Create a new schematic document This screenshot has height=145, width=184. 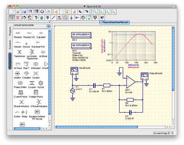tap(12, 12)
